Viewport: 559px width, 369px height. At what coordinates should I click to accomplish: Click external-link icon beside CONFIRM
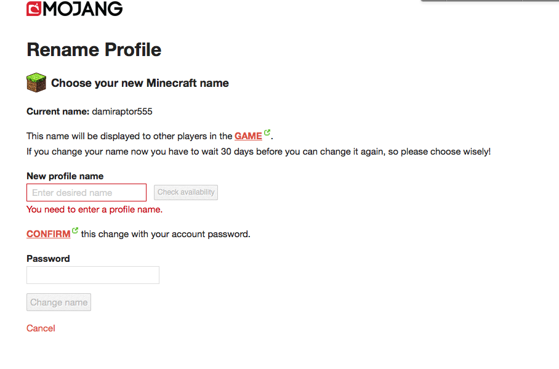[x=75, y=230]
